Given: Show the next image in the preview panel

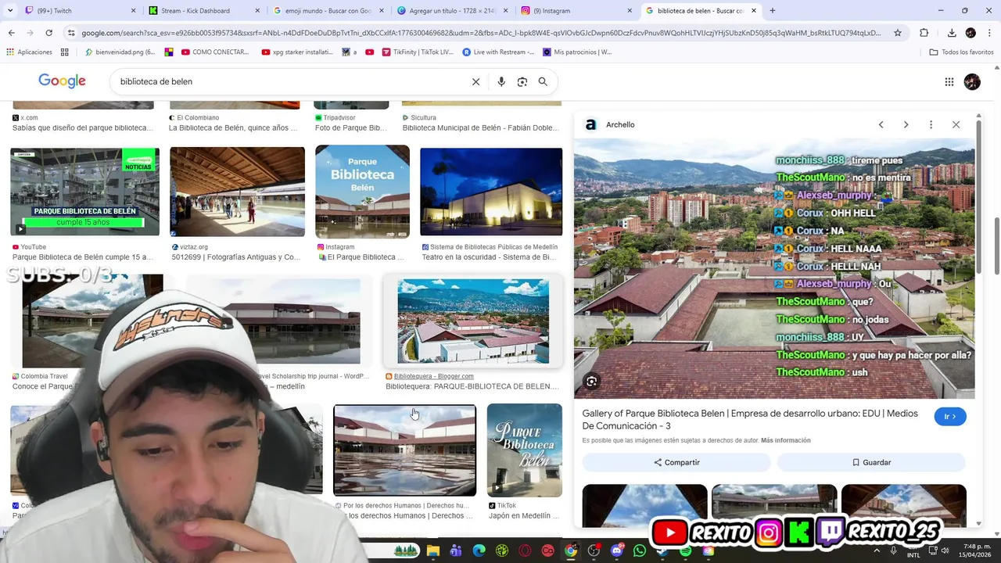Looking at the screenshot, I should click(906, 124).
